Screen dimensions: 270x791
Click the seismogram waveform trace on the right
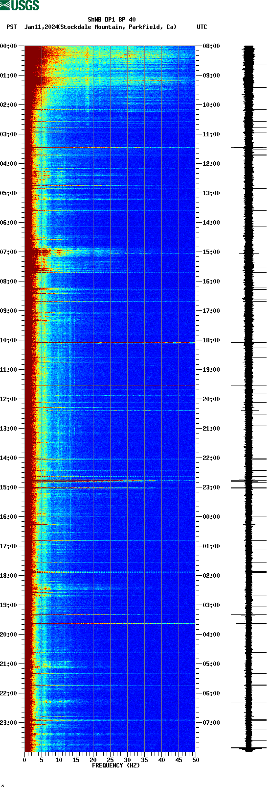249,398
